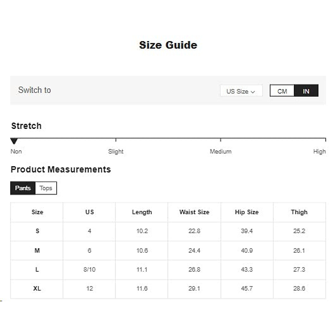Switch to the Tops tab
Screen dimensions: 336x336
[46, 188]
